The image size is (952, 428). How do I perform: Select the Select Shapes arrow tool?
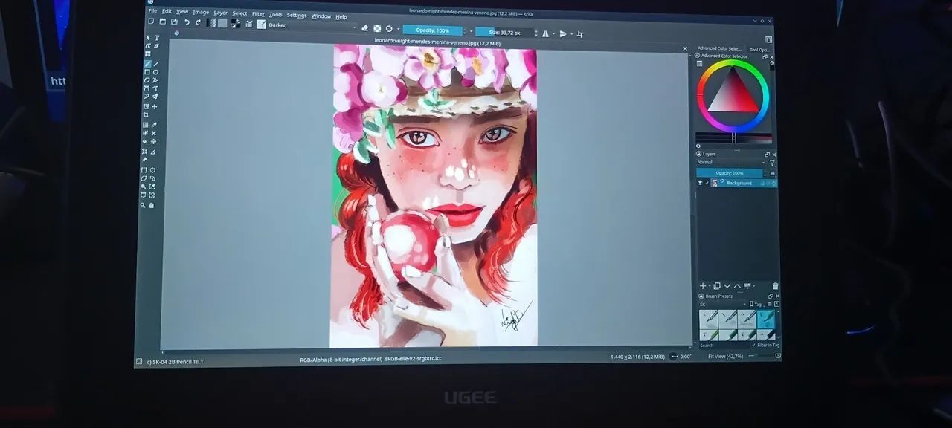pos(147,36)
